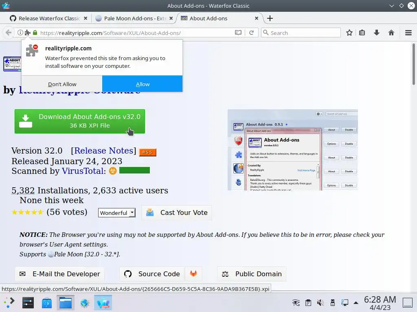Focus the browser Search field
Screen dimensions: 417x312
tap(301, 32)
